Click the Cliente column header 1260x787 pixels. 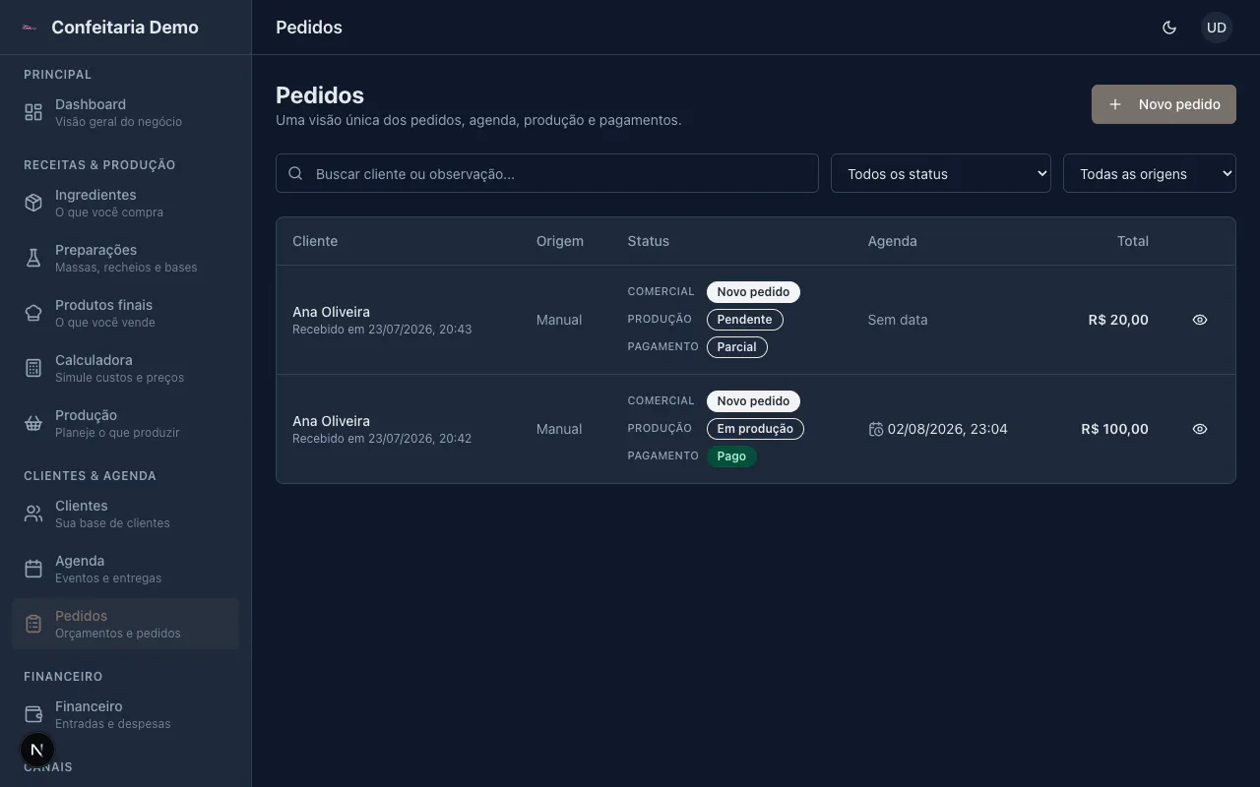click(x=315, y=241)
